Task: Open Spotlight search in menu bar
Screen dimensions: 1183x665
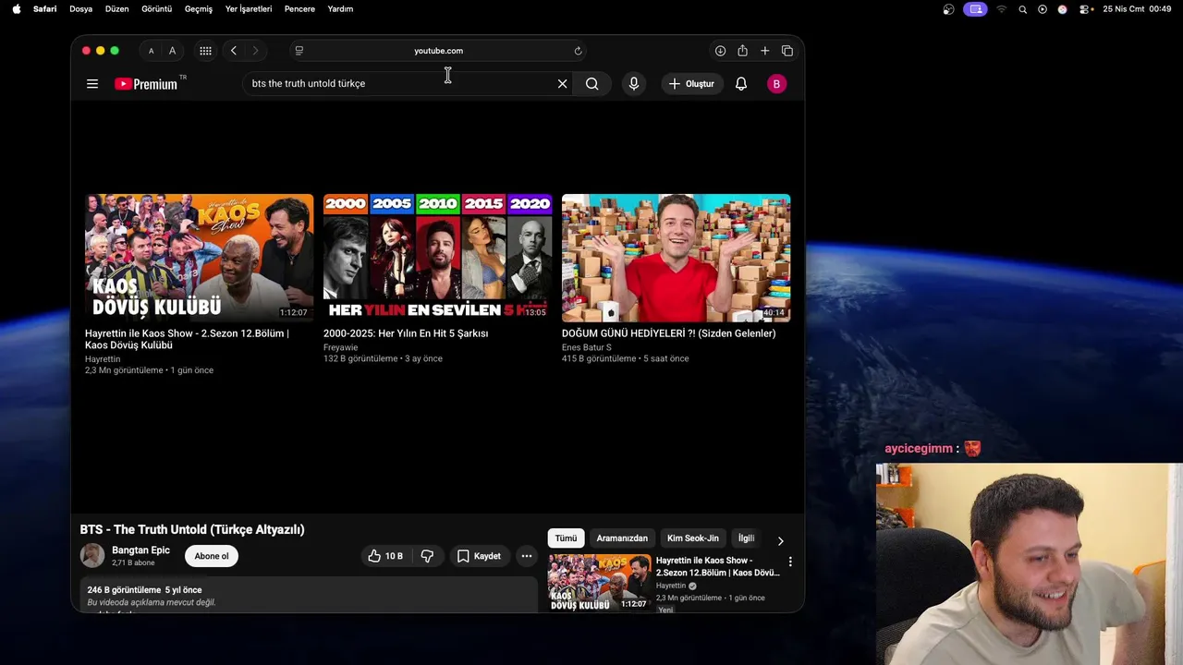Action: coord(1022,9)
